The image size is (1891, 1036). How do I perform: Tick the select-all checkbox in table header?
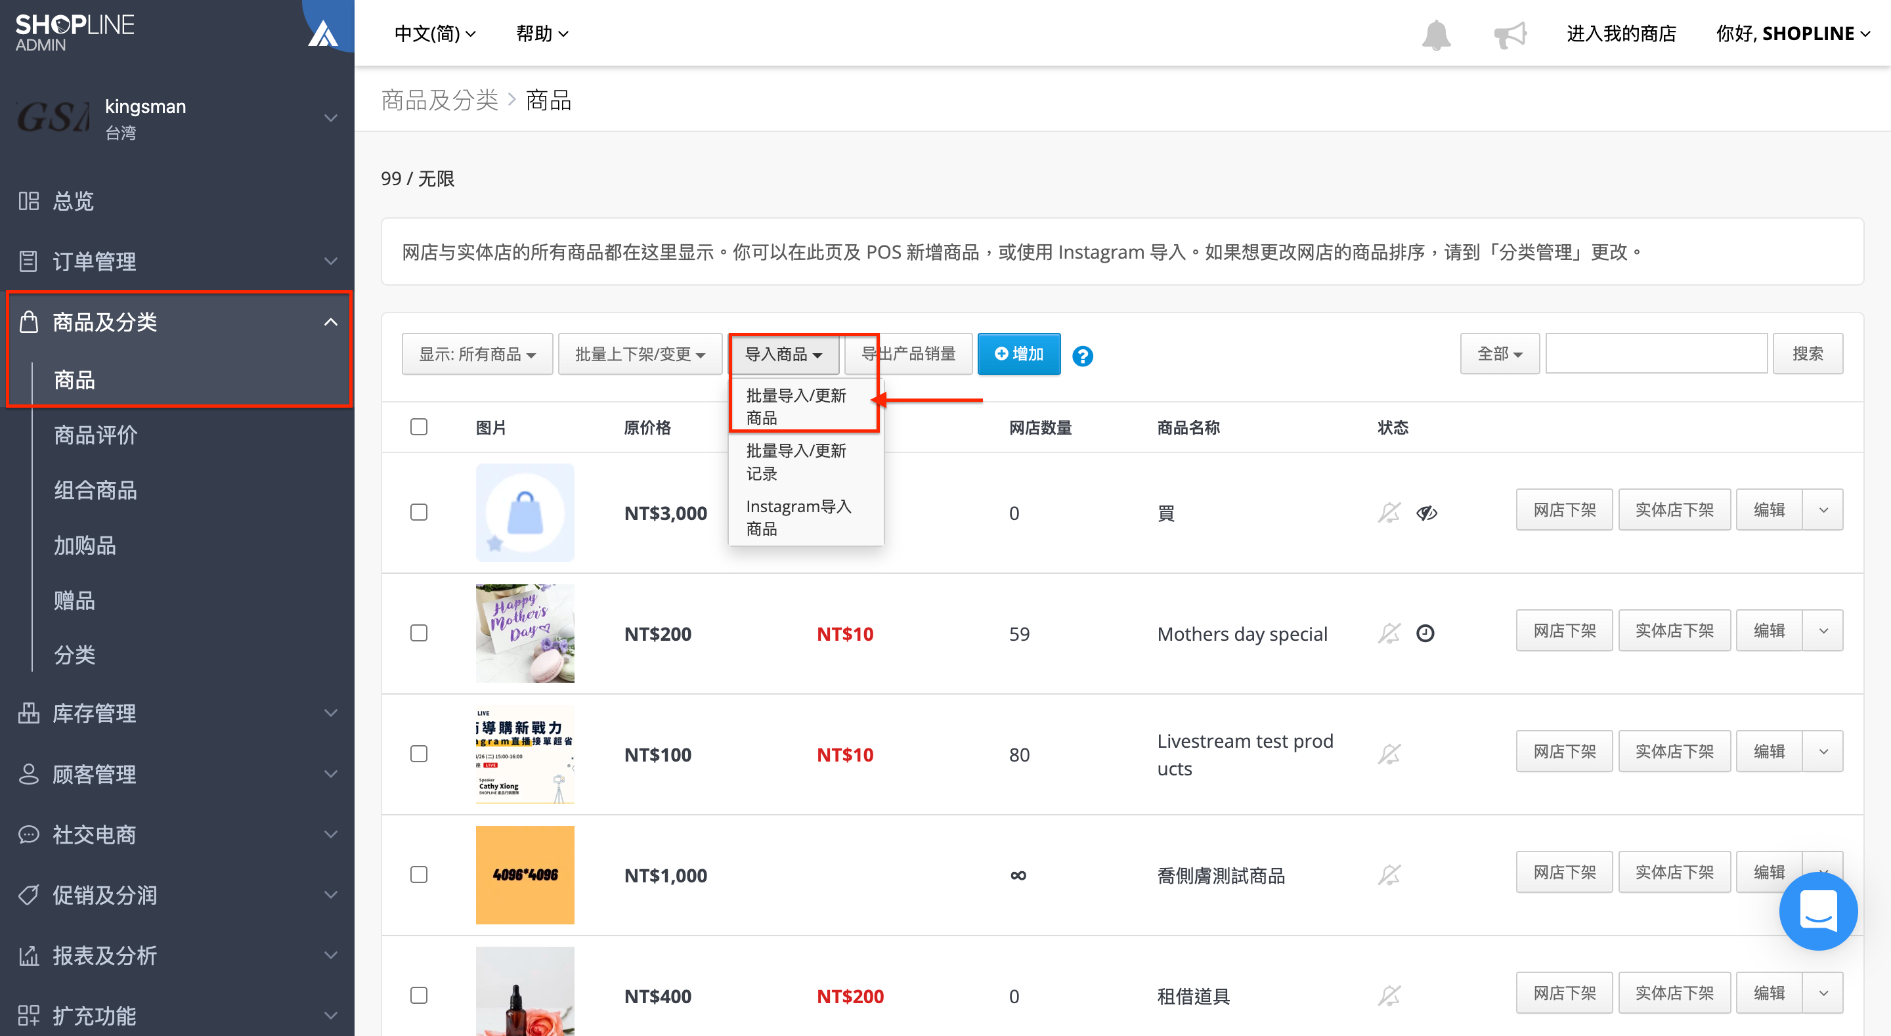pos(418,427)
